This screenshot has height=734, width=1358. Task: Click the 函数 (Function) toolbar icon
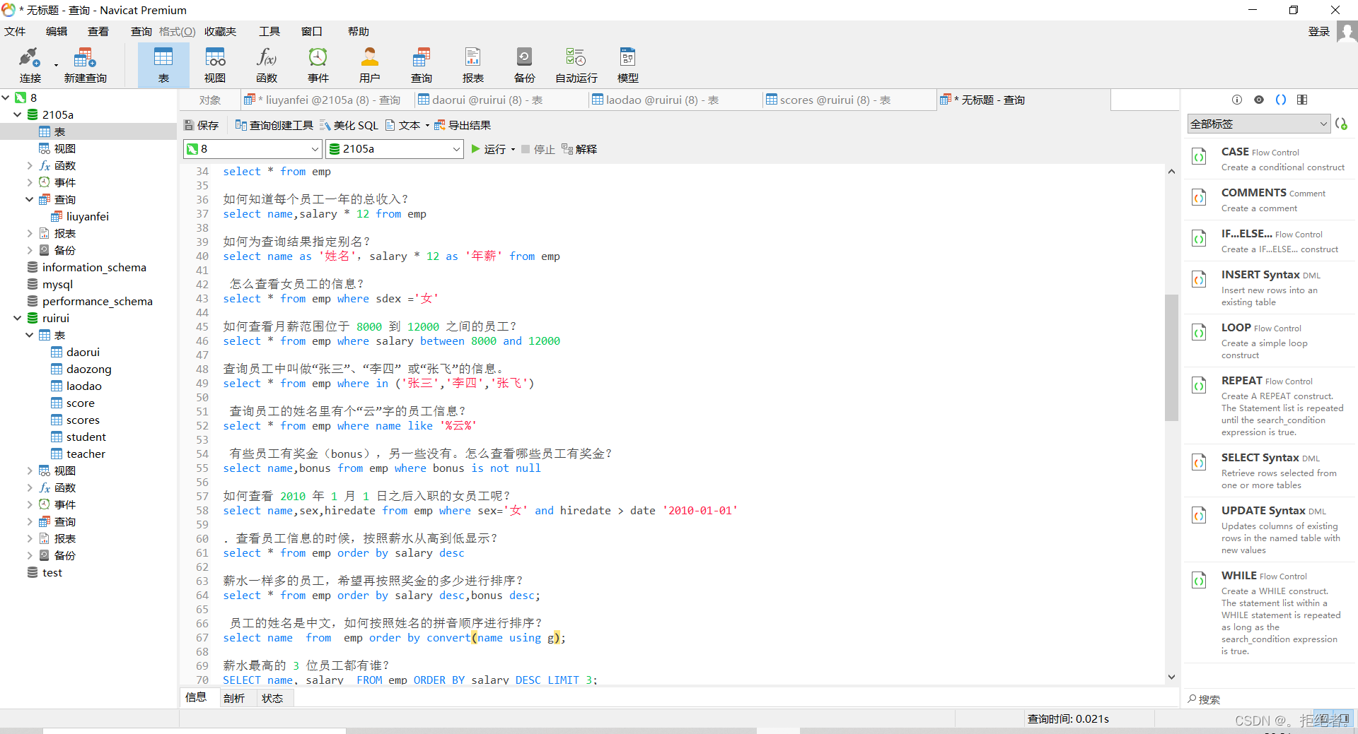267,65
